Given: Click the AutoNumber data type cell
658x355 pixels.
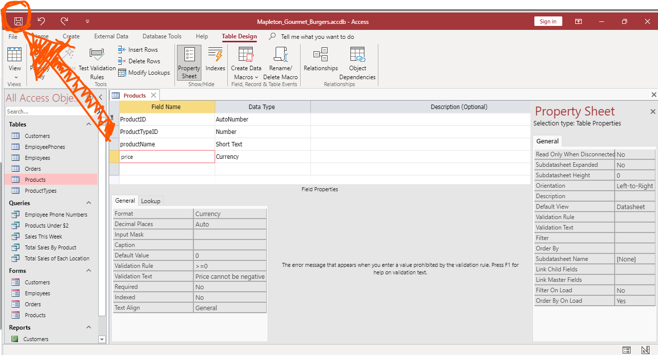Looking at the screenshot, I should click(263, 119).
